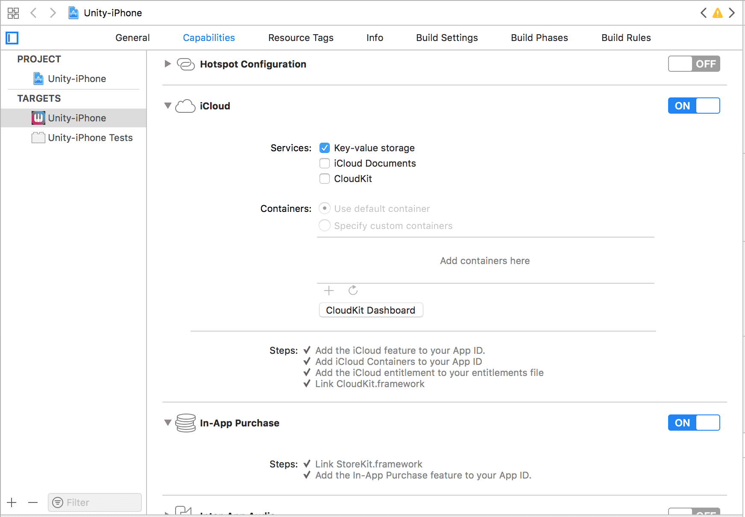Click the In-App Purchase coins icon
745x517 pixels.
186,423
